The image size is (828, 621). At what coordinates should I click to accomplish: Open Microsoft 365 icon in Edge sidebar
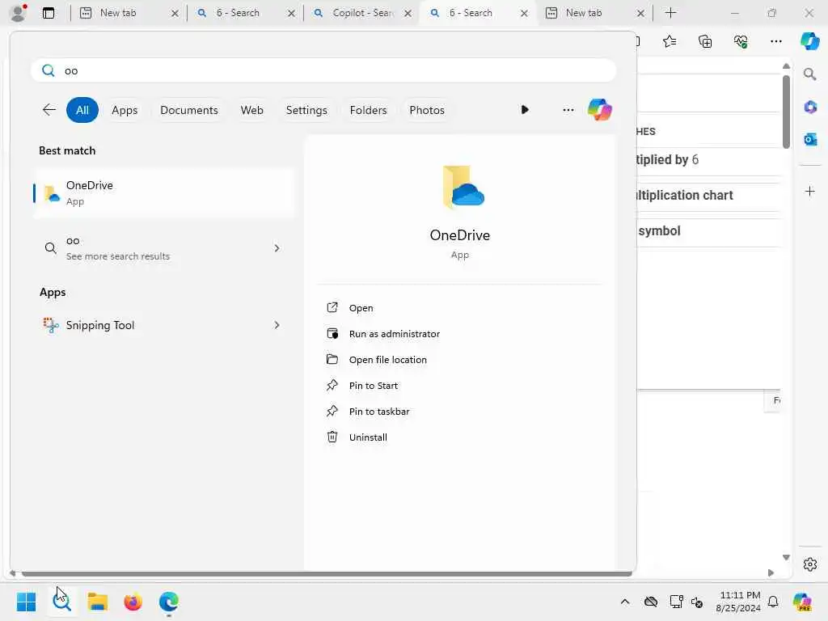pos(810,108)
